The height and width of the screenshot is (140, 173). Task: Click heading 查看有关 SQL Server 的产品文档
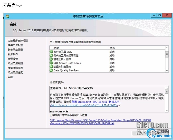click(x=72, y=88)
